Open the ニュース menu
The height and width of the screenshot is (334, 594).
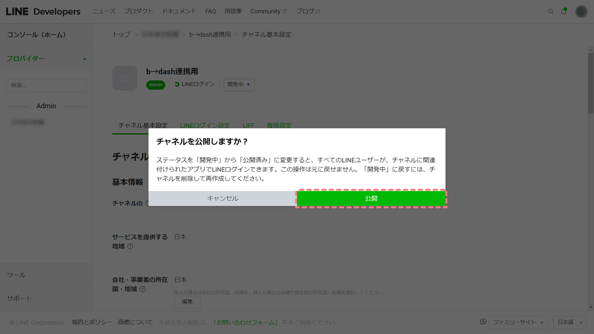pos(104,11)
